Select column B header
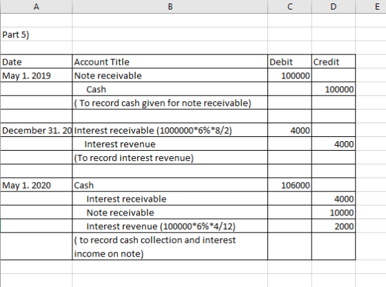386x287 pixels. [170, 6]
